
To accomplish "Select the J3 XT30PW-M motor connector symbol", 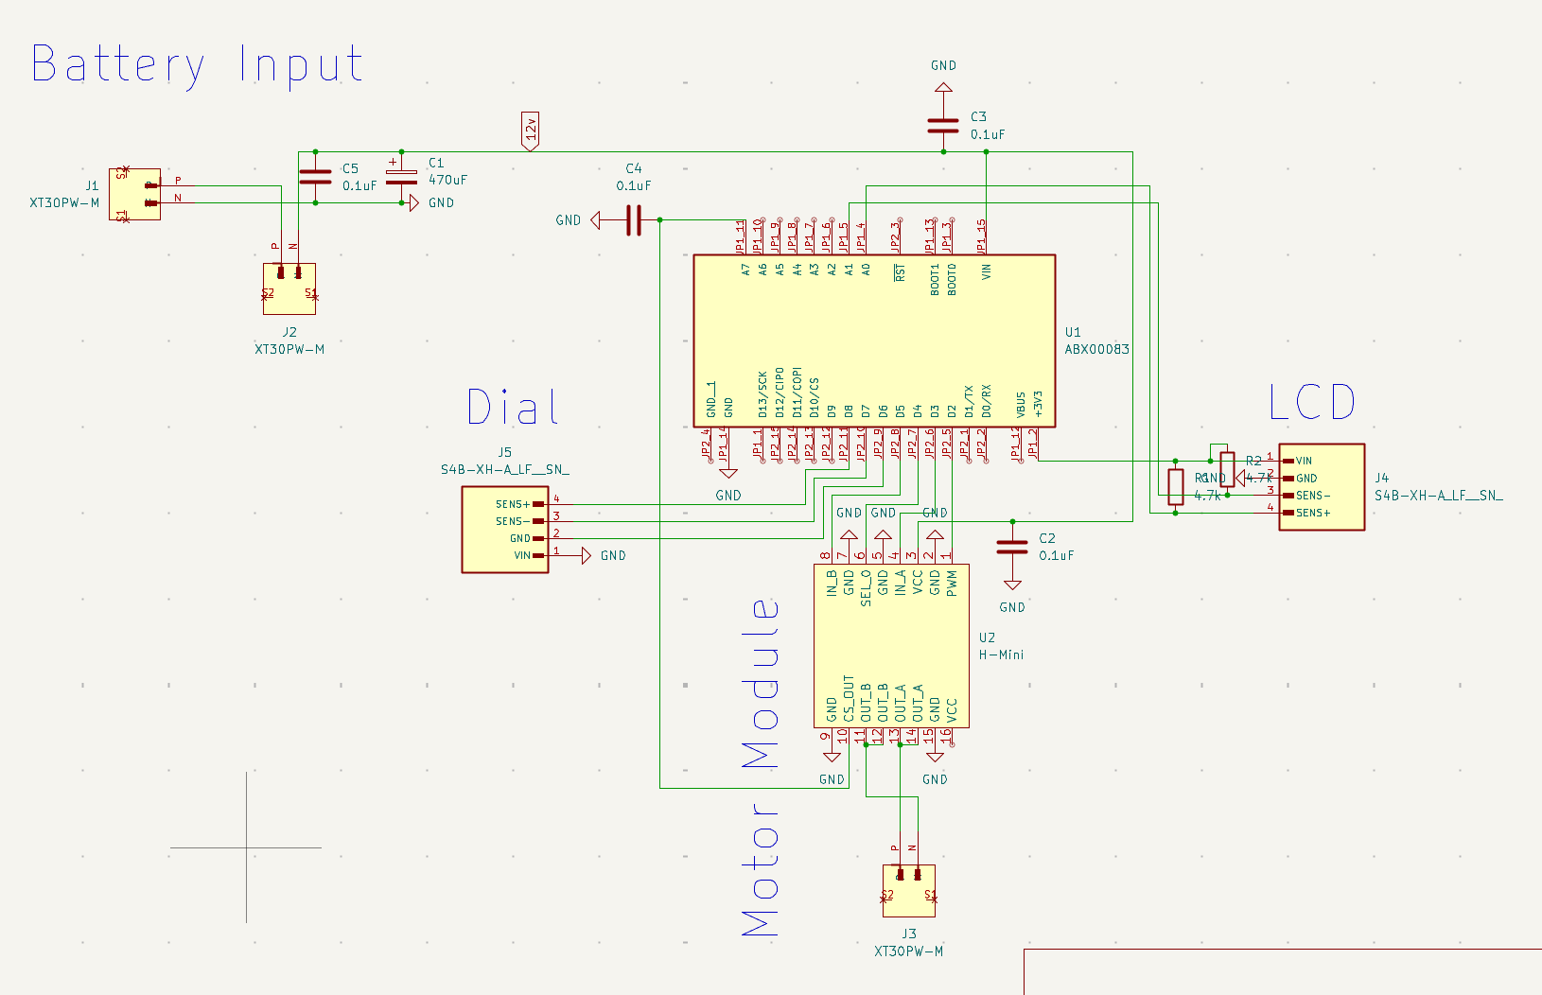I will (907, 889).
